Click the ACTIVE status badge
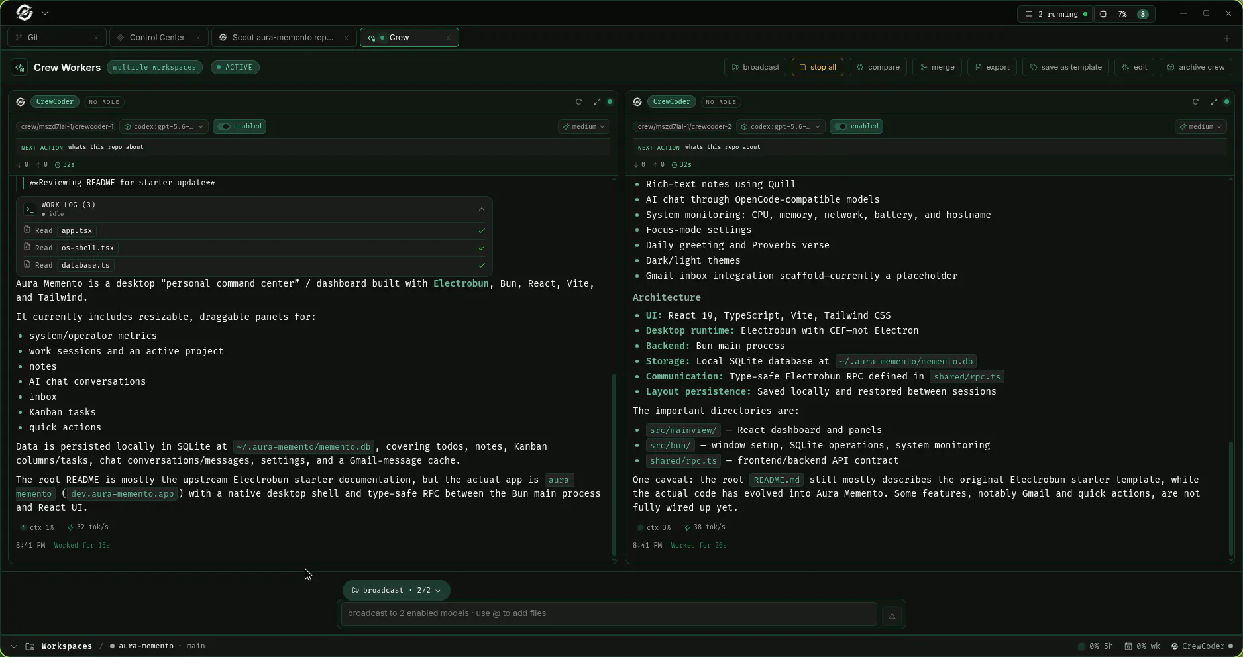The image size is (1243, 657). [235, 67]
